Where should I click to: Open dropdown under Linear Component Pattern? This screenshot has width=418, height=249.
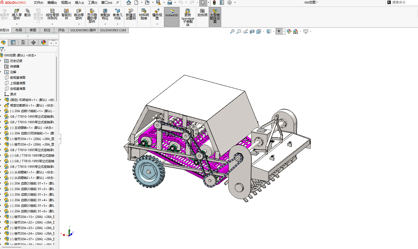click(x=52, y=24)
